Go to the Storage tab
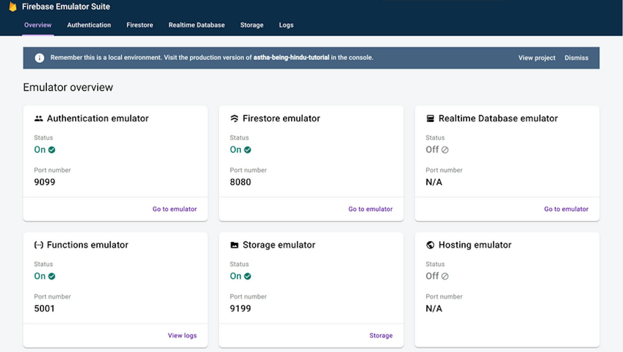Image resolution: width=623 pixels, height=352 pixels. tap(252, 25)
